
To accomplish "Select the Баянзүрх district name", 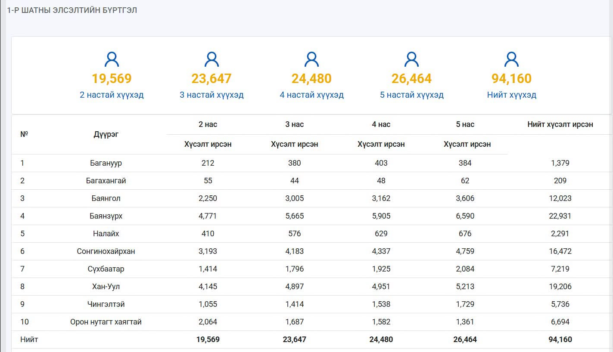I will click(106, 216).
